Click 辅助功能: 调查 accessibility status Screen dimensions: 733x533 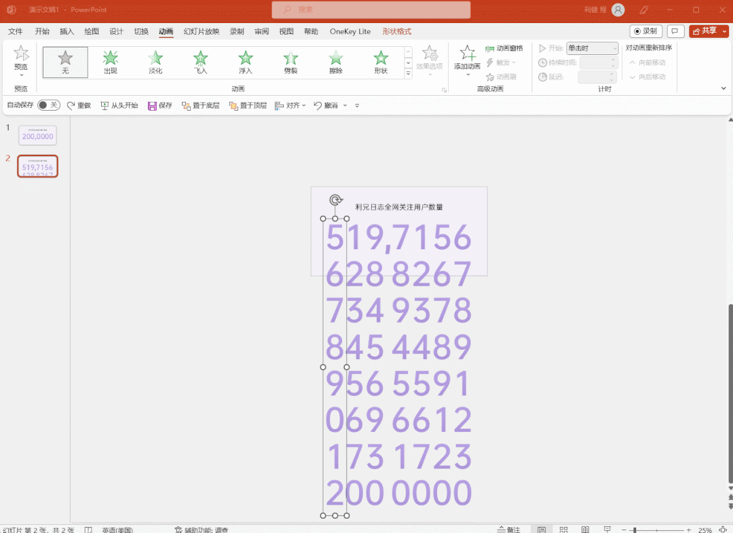tap(202, 530)
